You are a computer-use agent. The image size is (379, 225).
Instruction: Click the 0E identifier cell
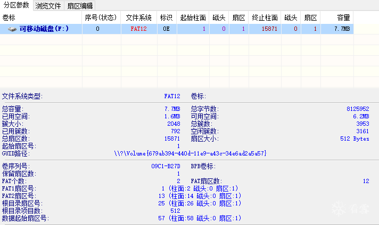click(166, 29)
